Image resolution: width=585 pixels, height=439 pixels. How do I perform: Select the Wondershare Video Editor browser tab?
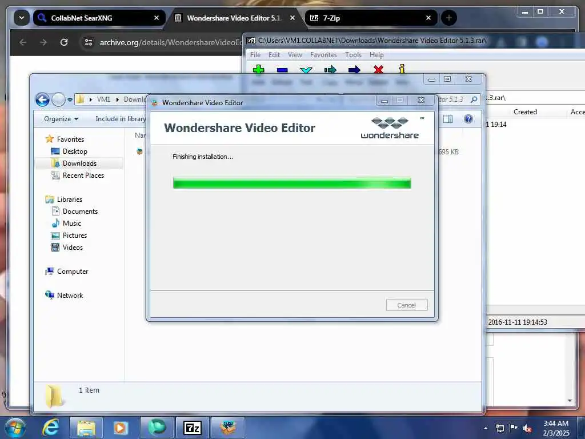tap(235, 18)
